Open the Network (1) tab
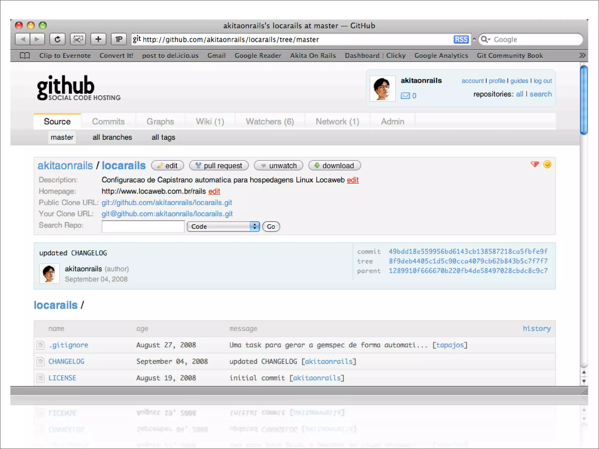 coord(337,122)
